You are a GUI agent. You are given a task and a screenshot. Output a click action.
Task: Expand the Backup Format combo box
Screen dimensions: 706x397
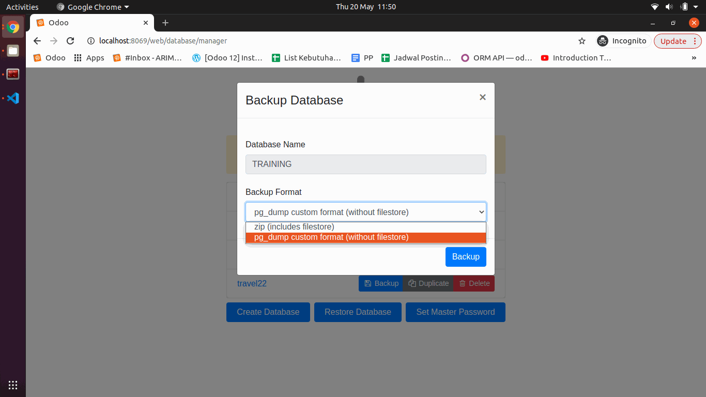365,212
